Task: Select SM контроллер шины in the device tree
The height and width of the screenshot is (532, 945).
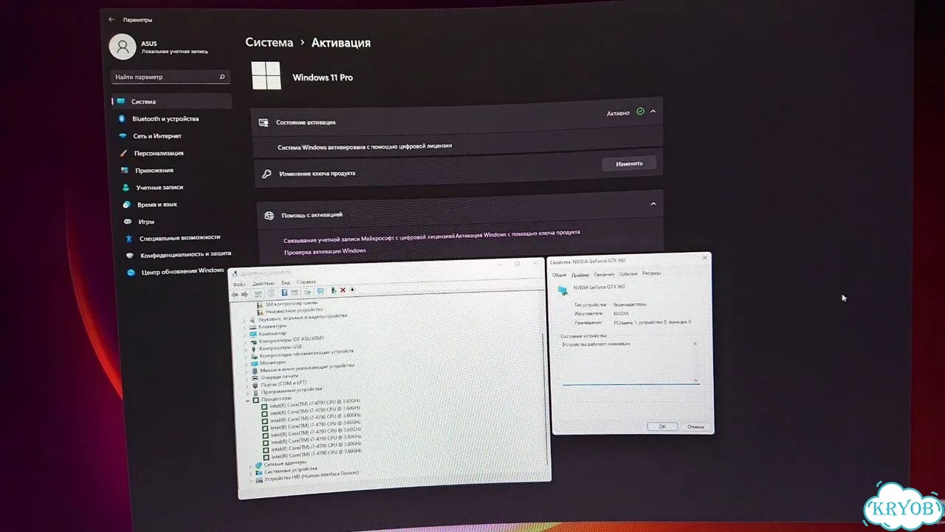Action: pyautogui.click(x=292, y=303)
